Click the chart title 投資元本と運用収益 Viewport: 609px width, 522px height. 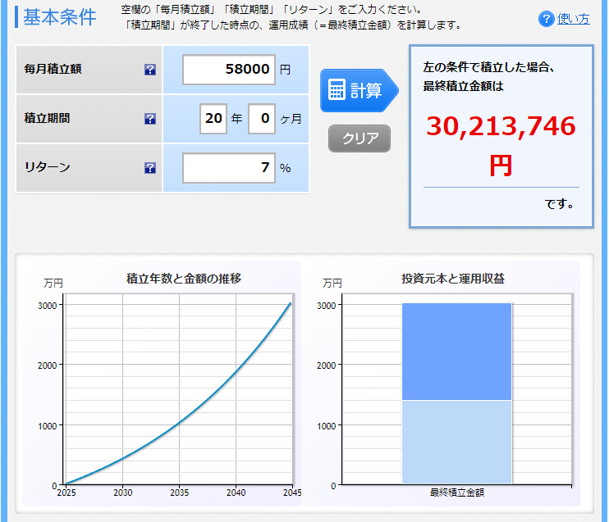pos(453,279)
